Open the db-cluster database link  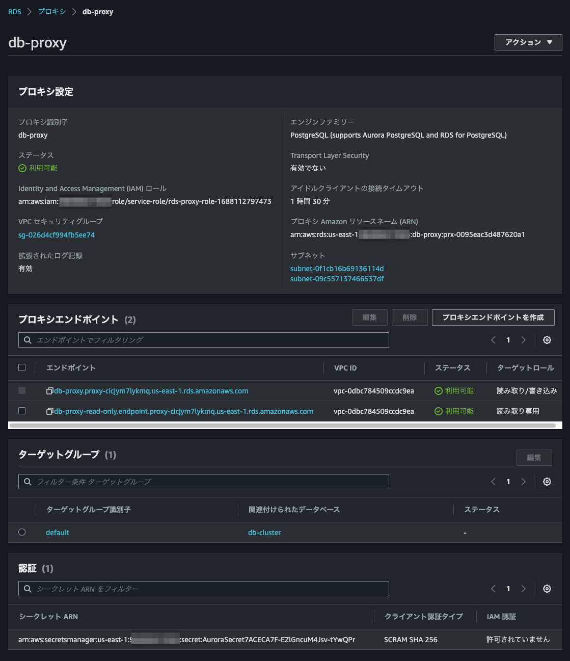tap(264, 532)
